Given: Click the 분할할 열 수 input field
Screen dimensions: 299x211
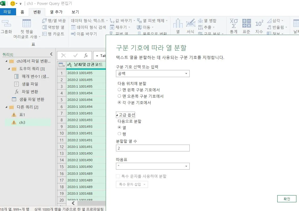Looking at the screenshot, I should (153, 148).
